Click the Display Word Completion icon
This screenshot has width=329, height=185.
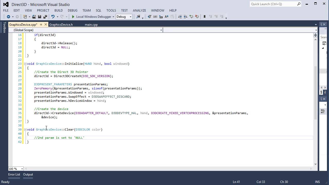point(167,17)
